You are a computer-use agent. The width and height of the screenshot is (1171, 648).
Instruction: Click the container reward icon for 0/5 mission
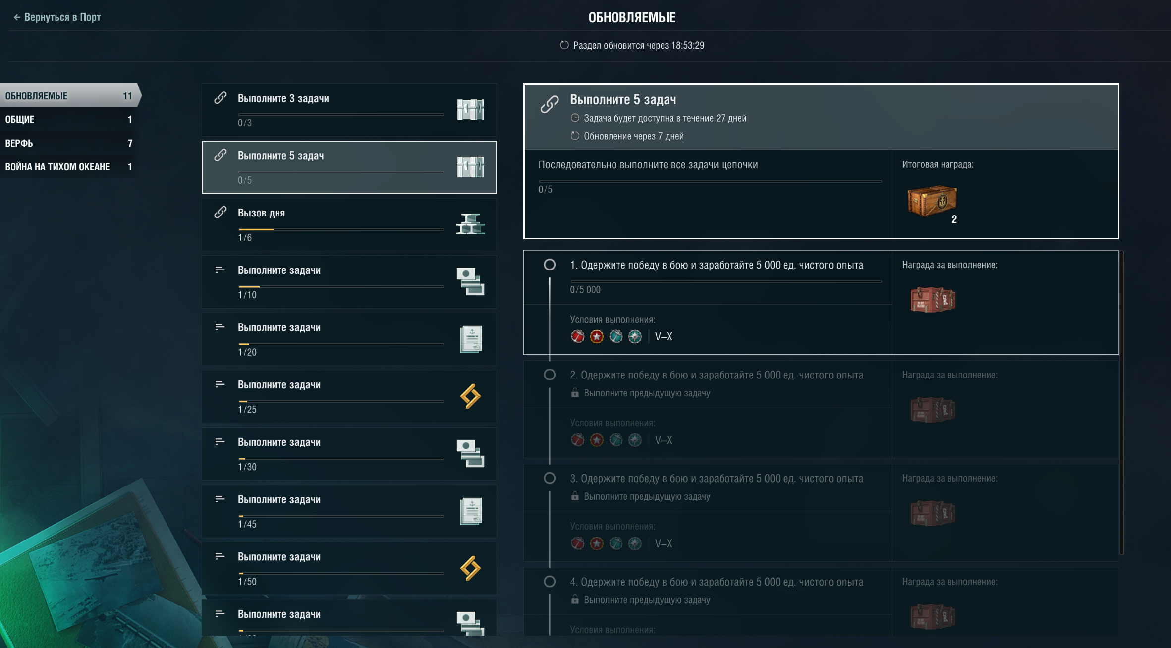click(470, 167)
